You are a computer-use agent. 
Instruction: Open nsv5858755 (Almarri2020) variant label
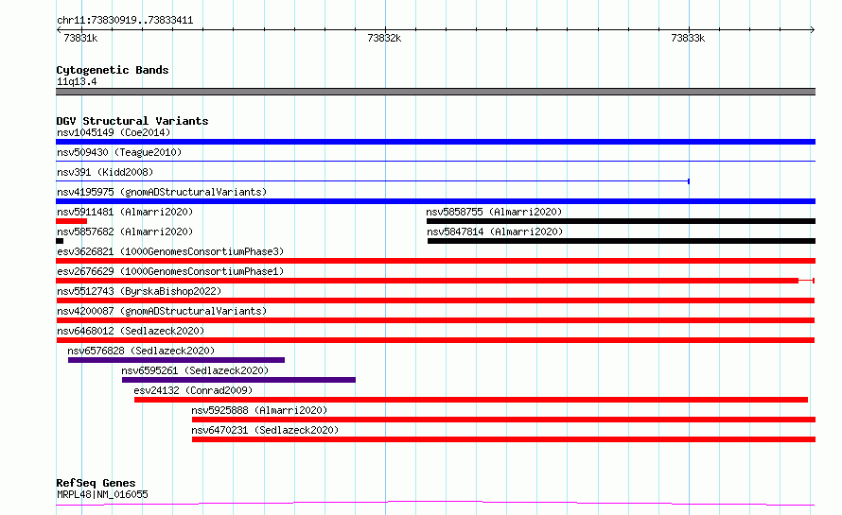[494, 212]
